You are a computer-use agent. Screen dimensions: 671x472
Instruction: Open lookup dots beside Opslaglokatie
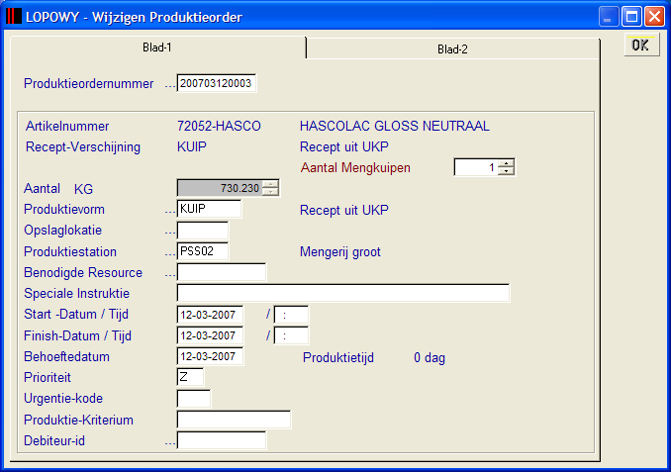pos(170,233)
